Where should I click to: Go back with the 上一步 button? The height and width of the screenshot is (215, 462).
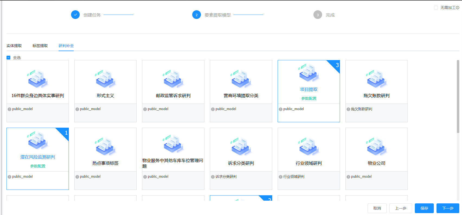[x=401, y=208]
